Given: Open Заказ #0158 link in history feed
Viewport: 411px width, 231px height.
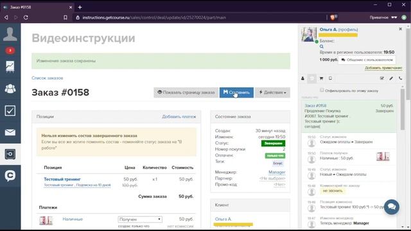Looking at the screenshot, I should (x=315, y=105).
